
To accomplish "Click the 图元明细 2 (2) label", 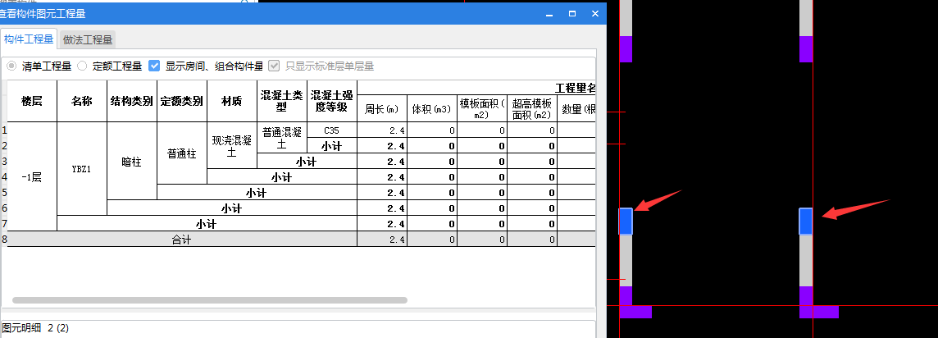I will tap(36, 327).
